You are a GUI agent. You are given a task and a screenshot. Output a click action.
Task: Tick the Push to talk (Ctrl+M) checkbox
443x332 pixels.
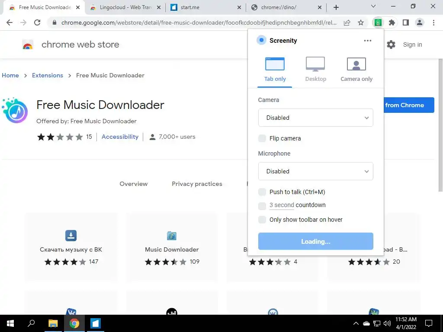(x=262, y=192)
